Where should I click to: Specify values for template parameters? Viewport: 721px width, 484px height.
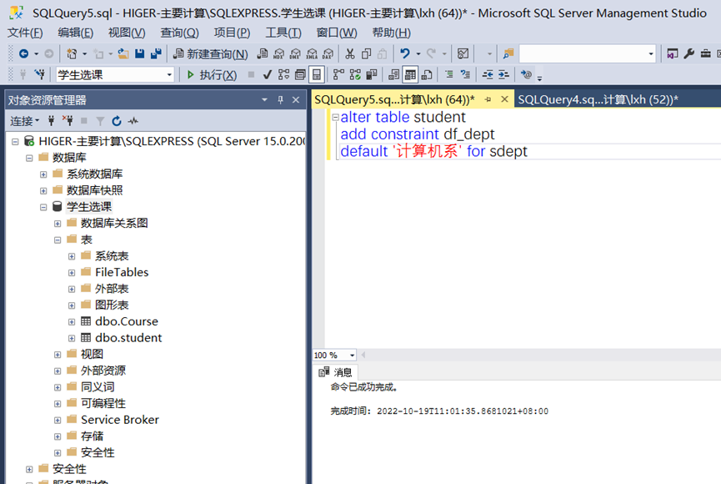tap(526, 74)
